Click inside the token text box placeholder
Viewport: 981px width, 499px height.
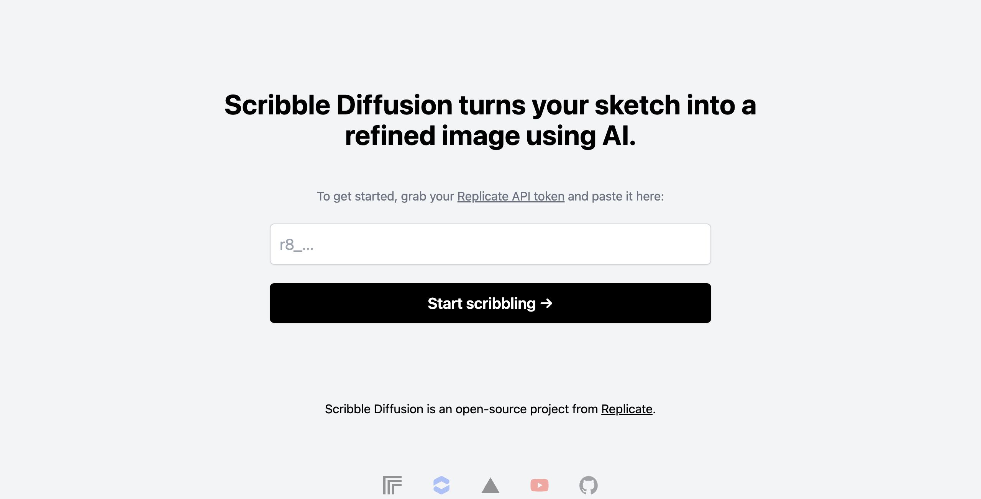297,245
